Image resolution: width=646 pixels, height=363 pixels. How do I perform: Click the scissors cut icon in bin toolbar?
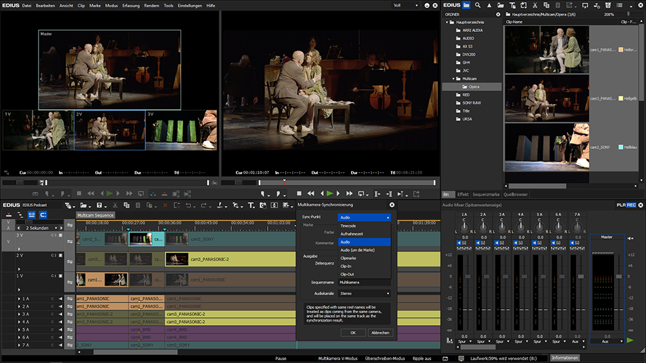pyautogui.click(x=535, y=5)
